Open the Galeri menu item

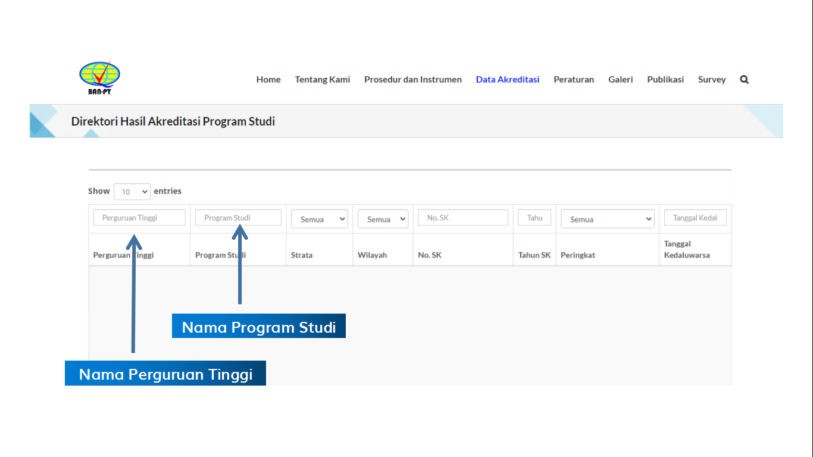pyautogui.click(x=621, y=79)
